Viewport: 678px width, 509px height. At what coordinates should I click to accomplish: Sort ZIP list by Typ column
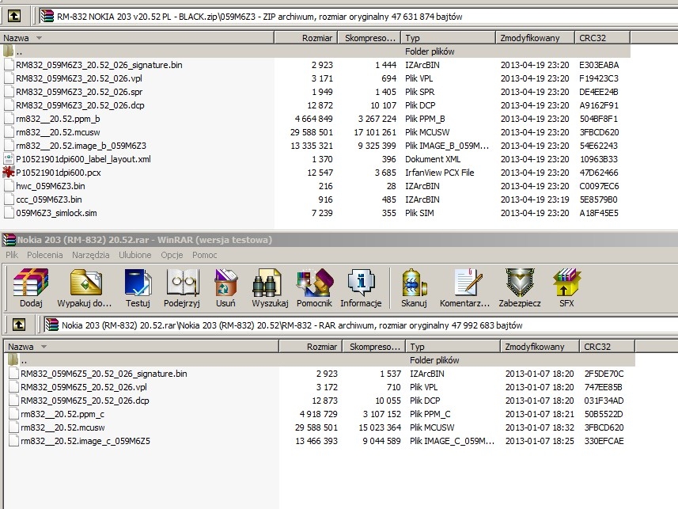[448, 38]
